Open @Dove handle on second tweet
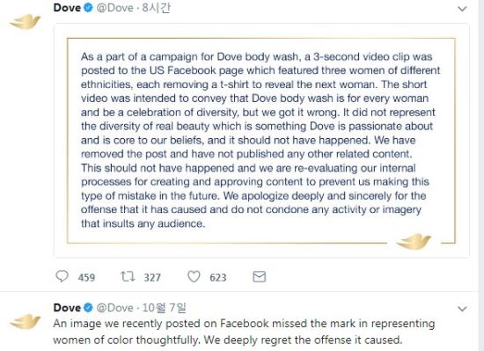Image resolution: width=484 pixels, height=351 pixels. click(x=114, y=308)
